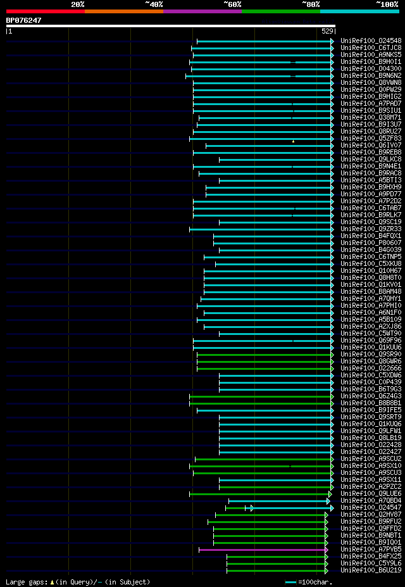This screenshot has height=587, width=405.
Task: Click the green ~80% identity legend segment
Action: pyautogui.click(x=281, y=11)
